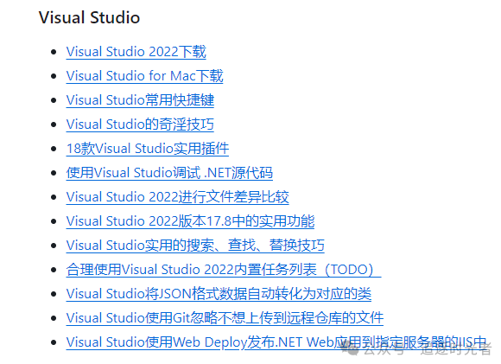Open Visual Studio 2022进行文件差异比较 link
This screenshot has width=501, height=364.
click(177, 197)
